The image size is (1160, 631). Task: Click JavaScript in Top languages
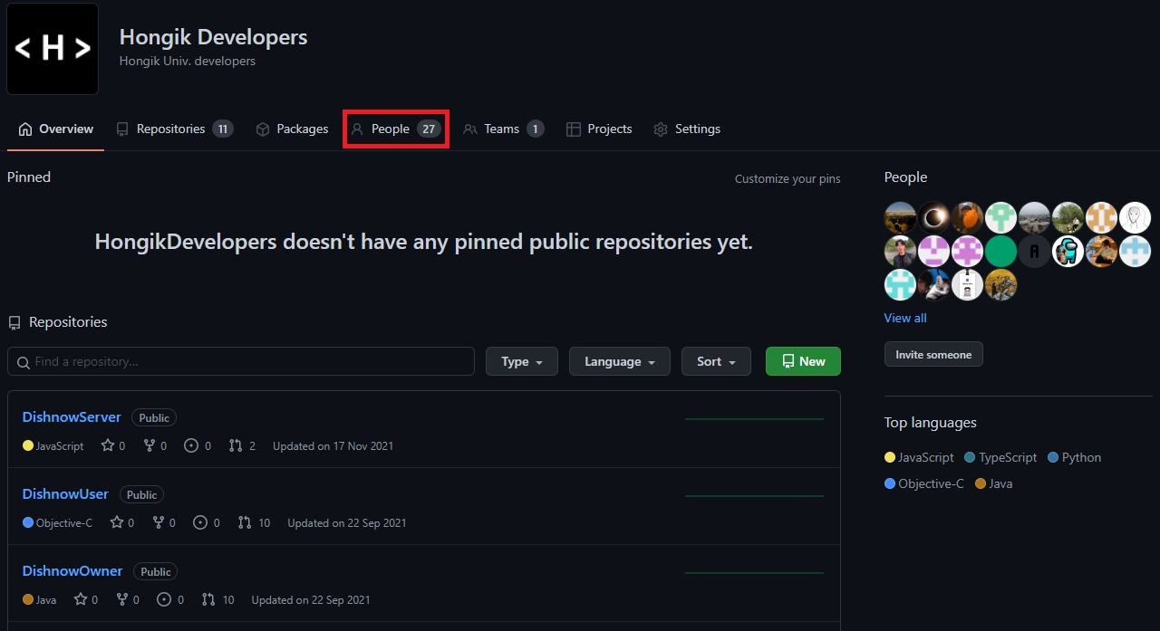(x=919, y=457)
